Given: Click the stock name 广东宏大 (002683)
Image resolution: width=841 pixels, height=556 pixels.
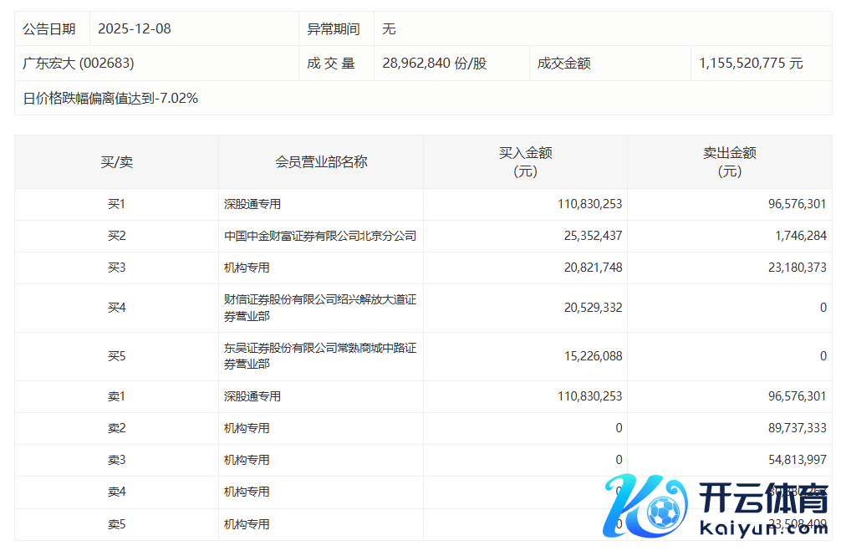Looking at the screenshot, I should coord(79,64).
